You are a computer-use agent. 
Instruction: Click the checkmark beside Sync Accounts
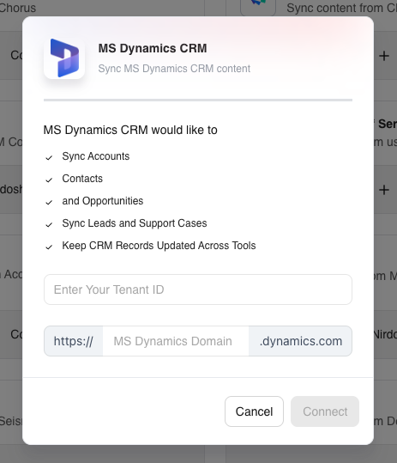[49, 158]
